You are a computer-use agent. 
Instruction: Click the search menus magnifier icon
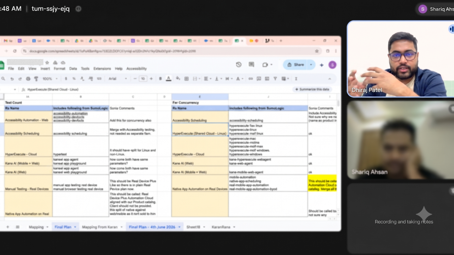(x=3, y=79)
